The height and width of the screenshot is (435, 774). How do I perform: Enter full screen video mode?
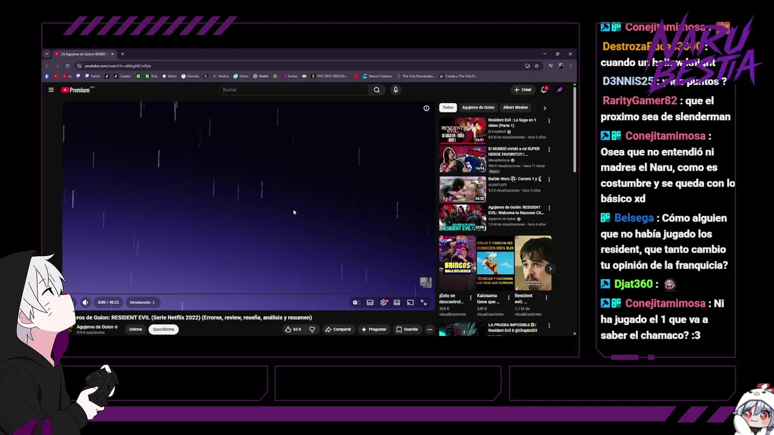(423, 302)
